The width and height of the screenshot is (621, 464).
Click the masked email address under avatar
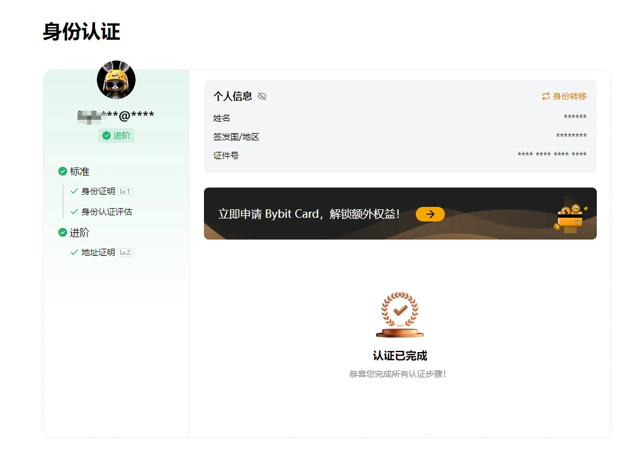pos(116,116)
